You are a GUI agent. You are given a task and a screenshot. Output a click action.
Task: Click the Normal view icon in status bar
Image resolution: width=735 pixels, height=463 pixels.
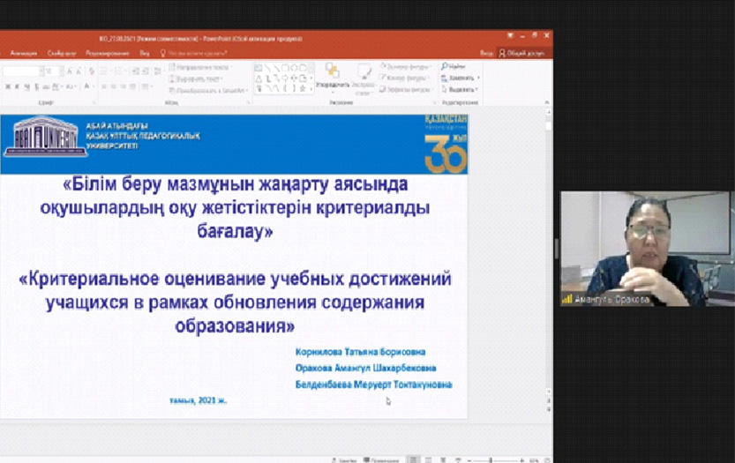pyautogui.click(x=414, y=459)
